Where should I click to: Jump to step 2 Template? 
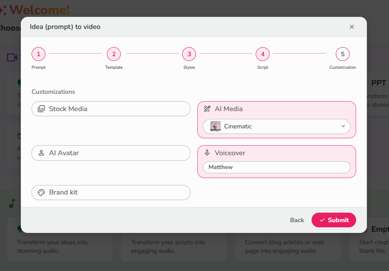point(114,54)
